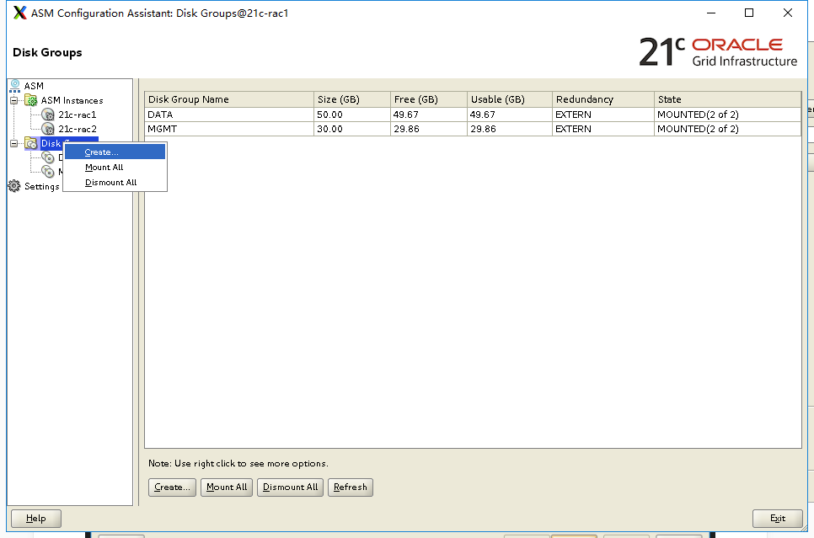Select the Settings tree item

[x=42, y=186]
